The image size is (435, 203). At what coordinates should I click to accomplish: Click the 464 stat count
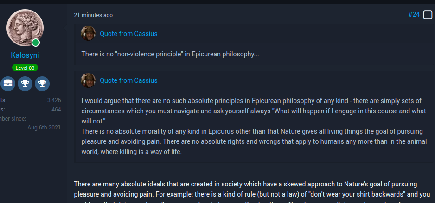coord(56,109)
